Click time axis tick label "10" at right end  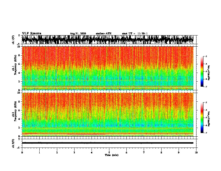196,153
